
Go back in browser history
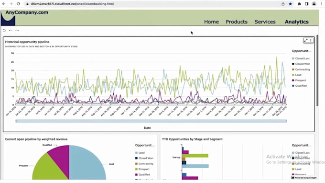[x=4, y=4]
